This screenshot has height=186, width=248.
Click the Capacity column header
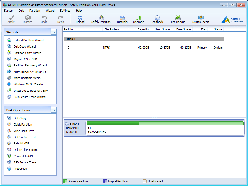tap(140, 29)
